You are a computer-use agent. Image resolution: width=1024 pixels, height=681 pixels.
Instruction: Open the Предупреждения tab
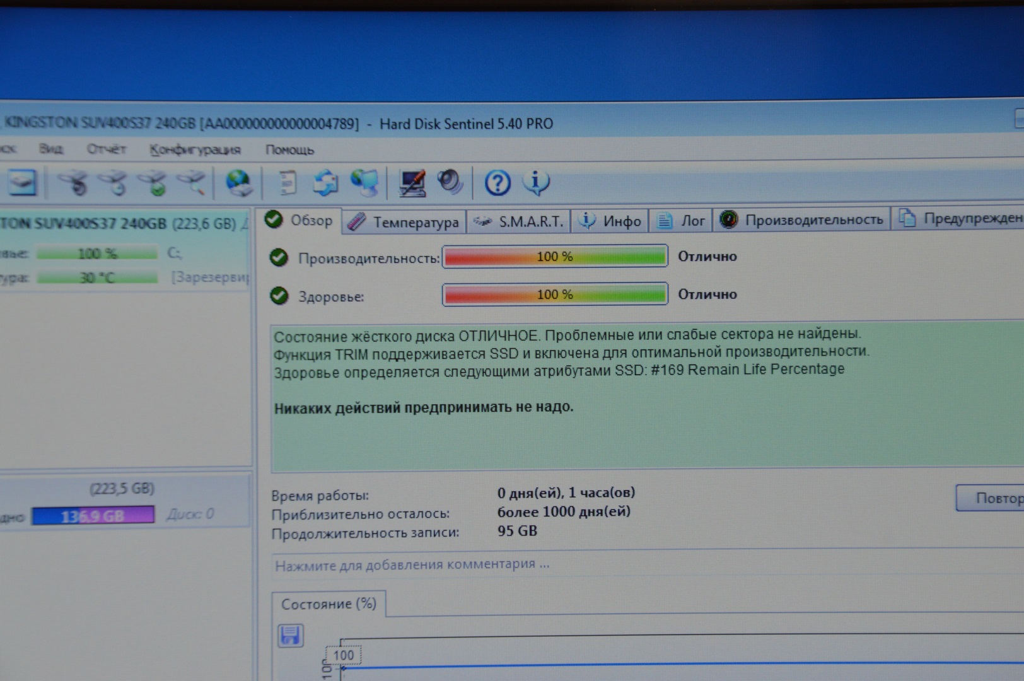tap(959, 218)
